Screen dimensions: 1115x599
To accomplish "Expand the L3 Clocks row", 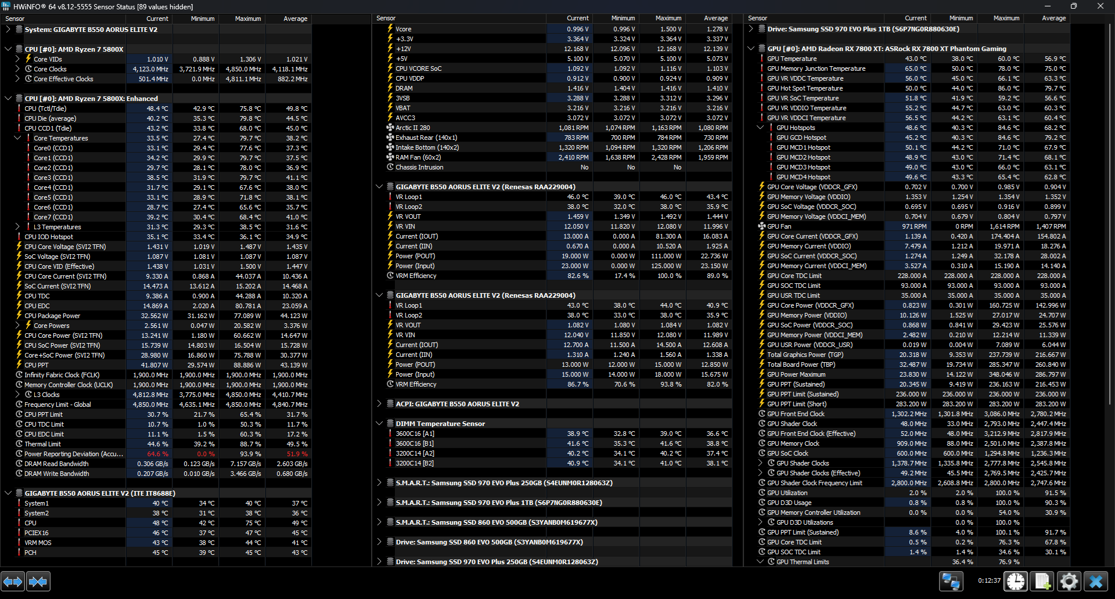I will (x=17, y=395).
